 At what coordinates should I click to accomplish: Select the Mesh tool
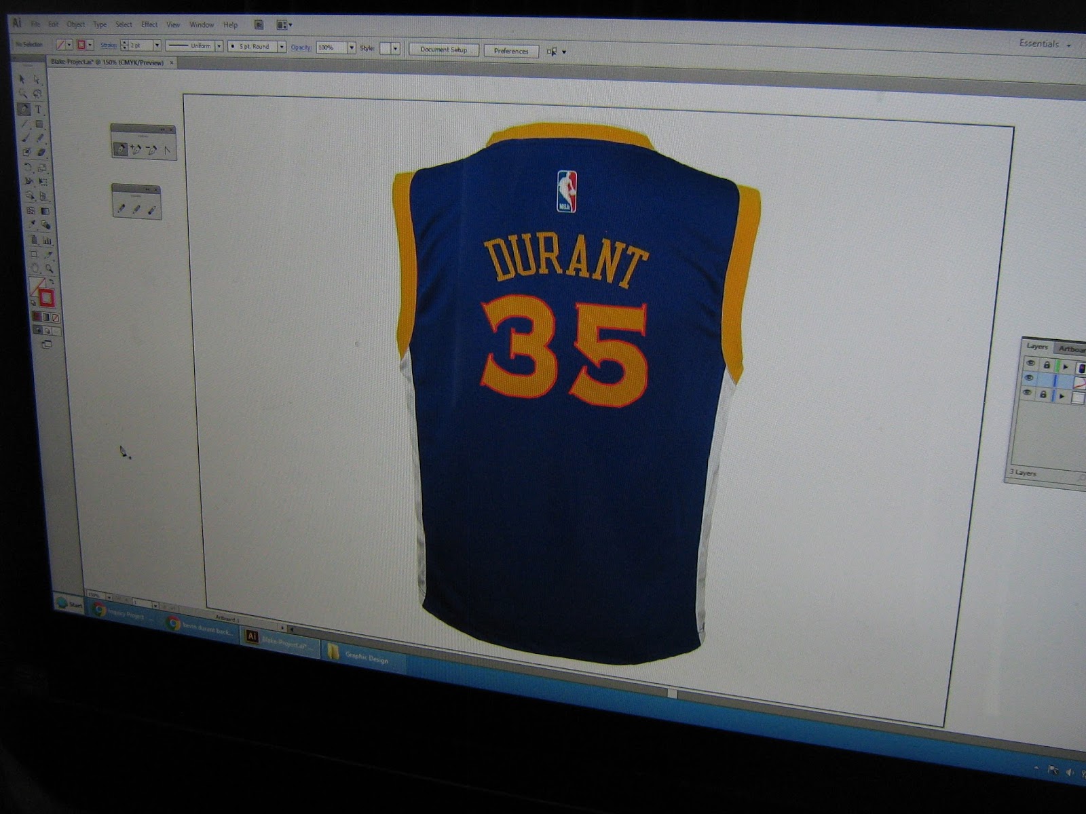pyautogui.click(x=31, y=210)
